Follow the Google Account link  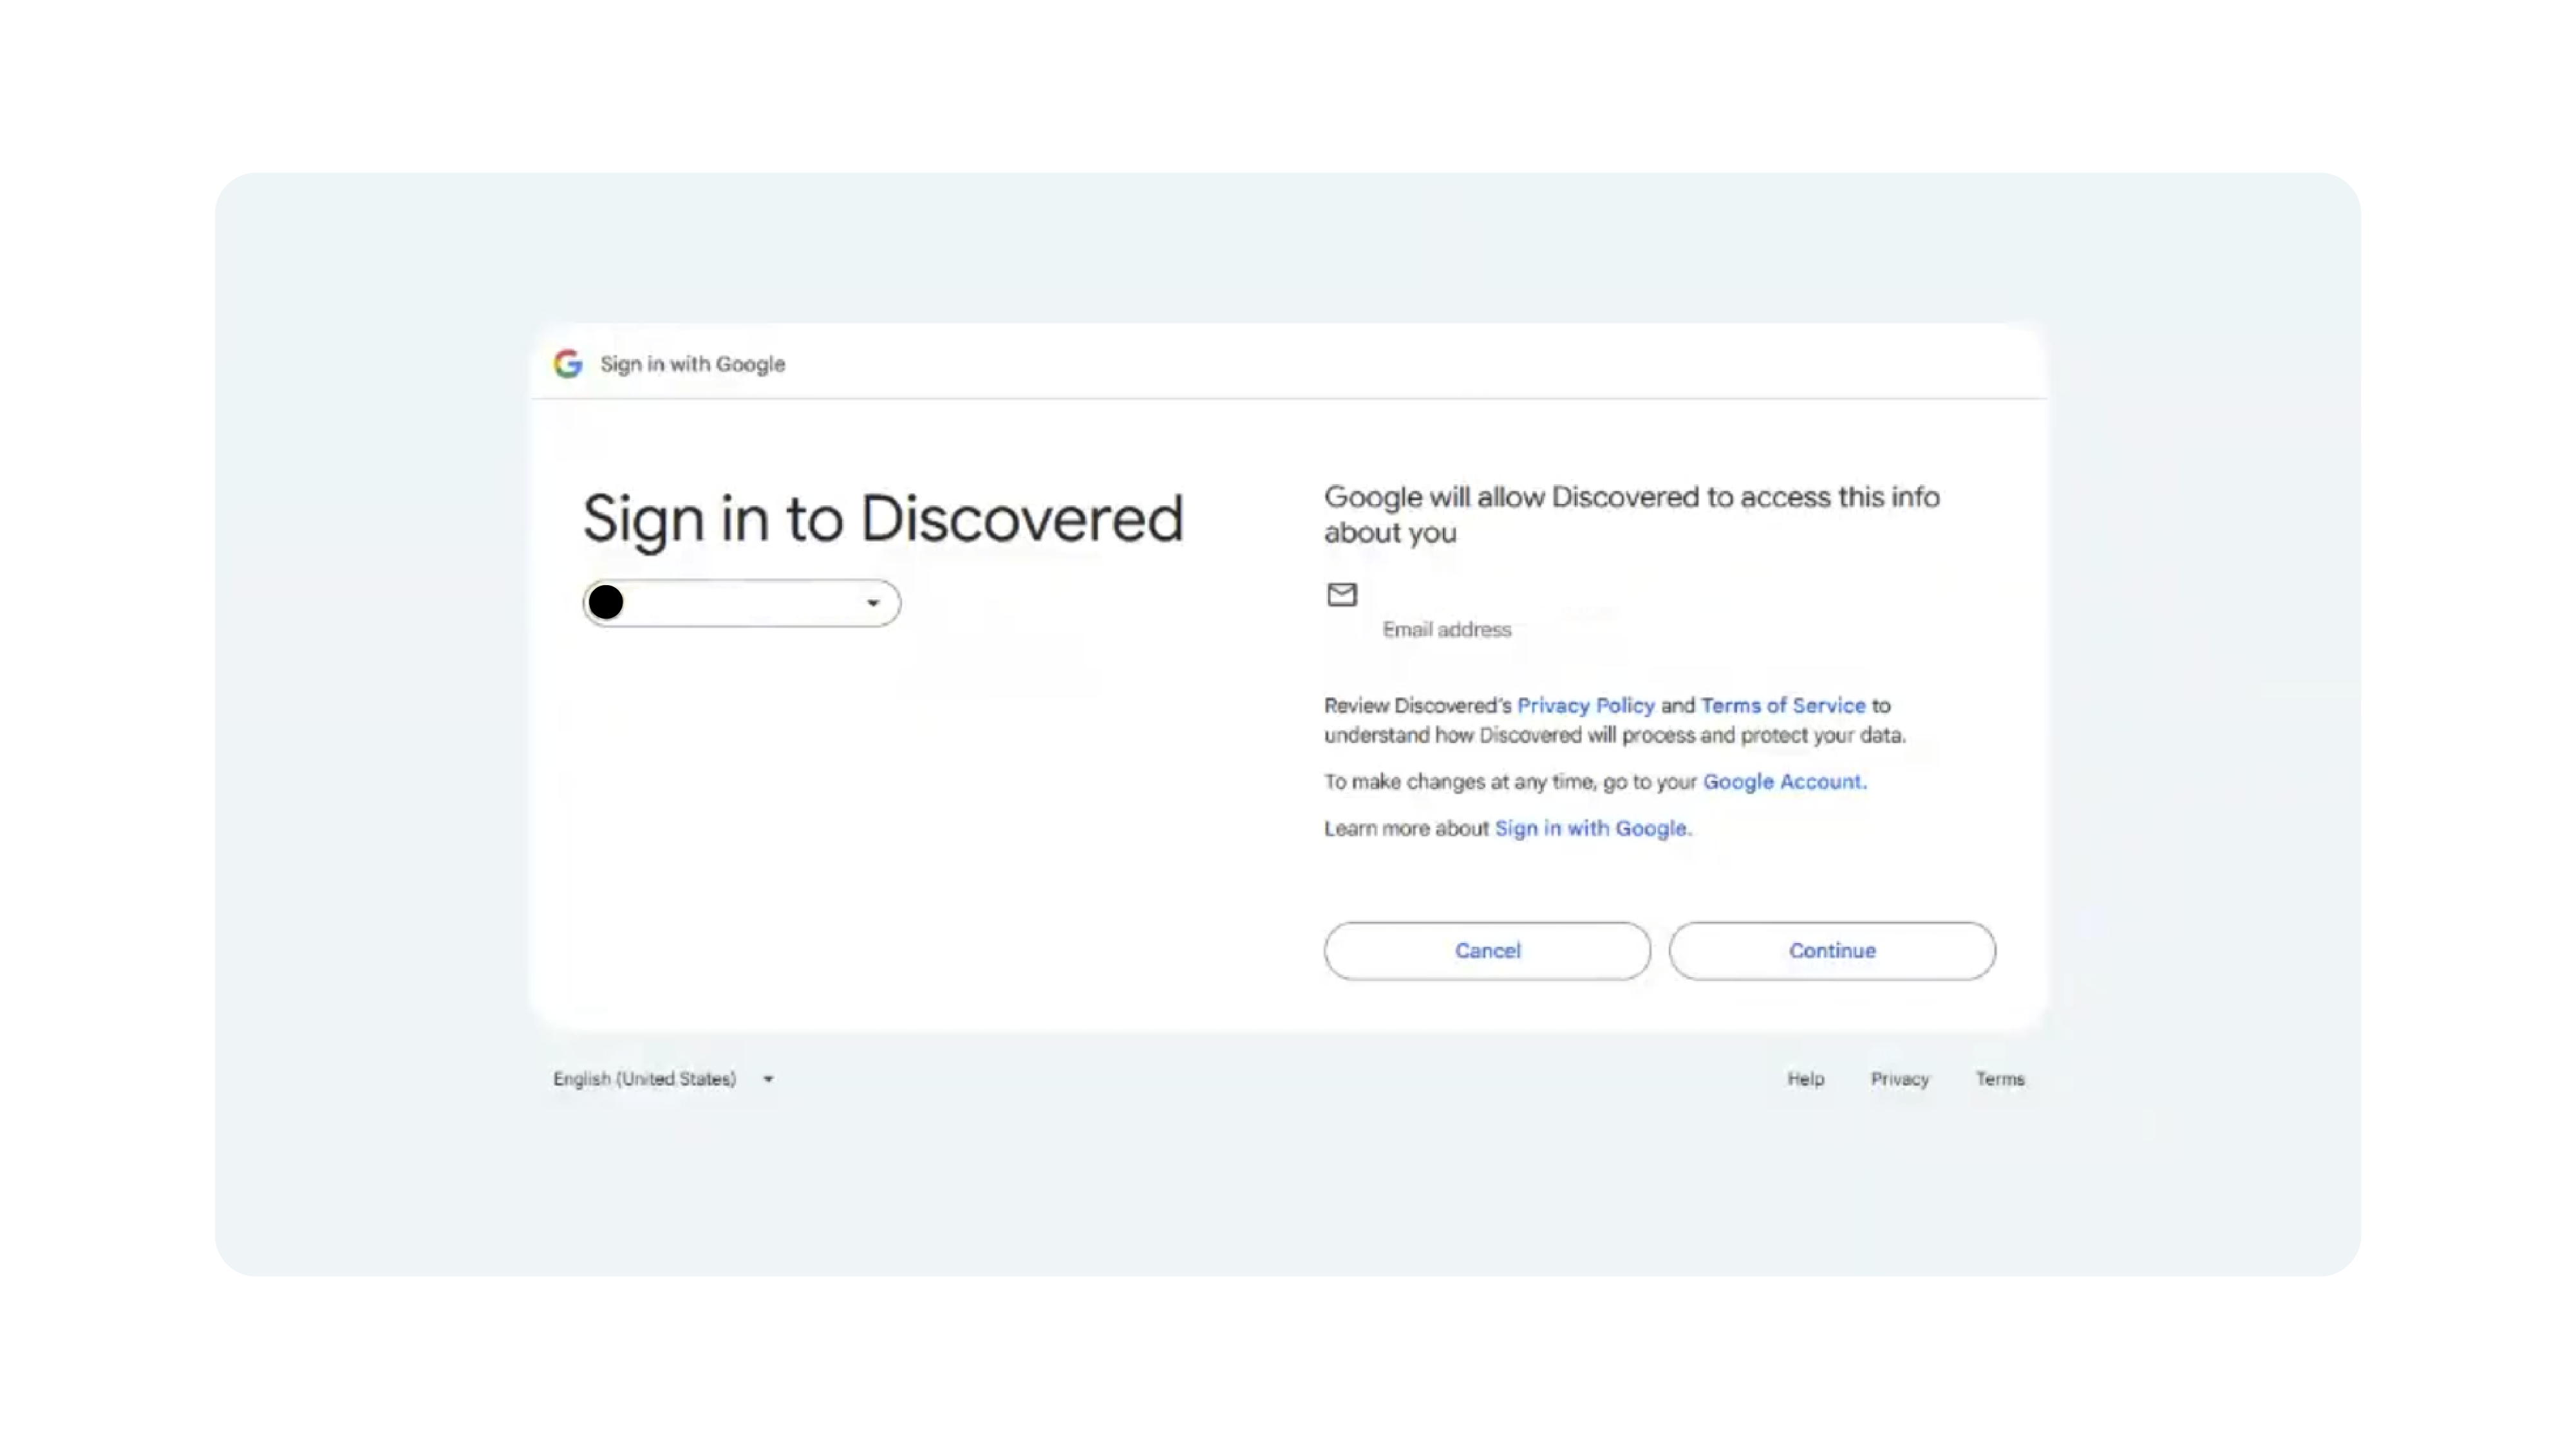tap(1782, 781)
